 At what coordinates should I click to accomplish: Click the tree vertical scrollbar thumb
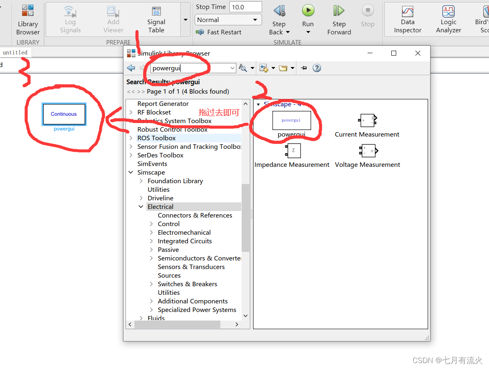tap(245, 218)
